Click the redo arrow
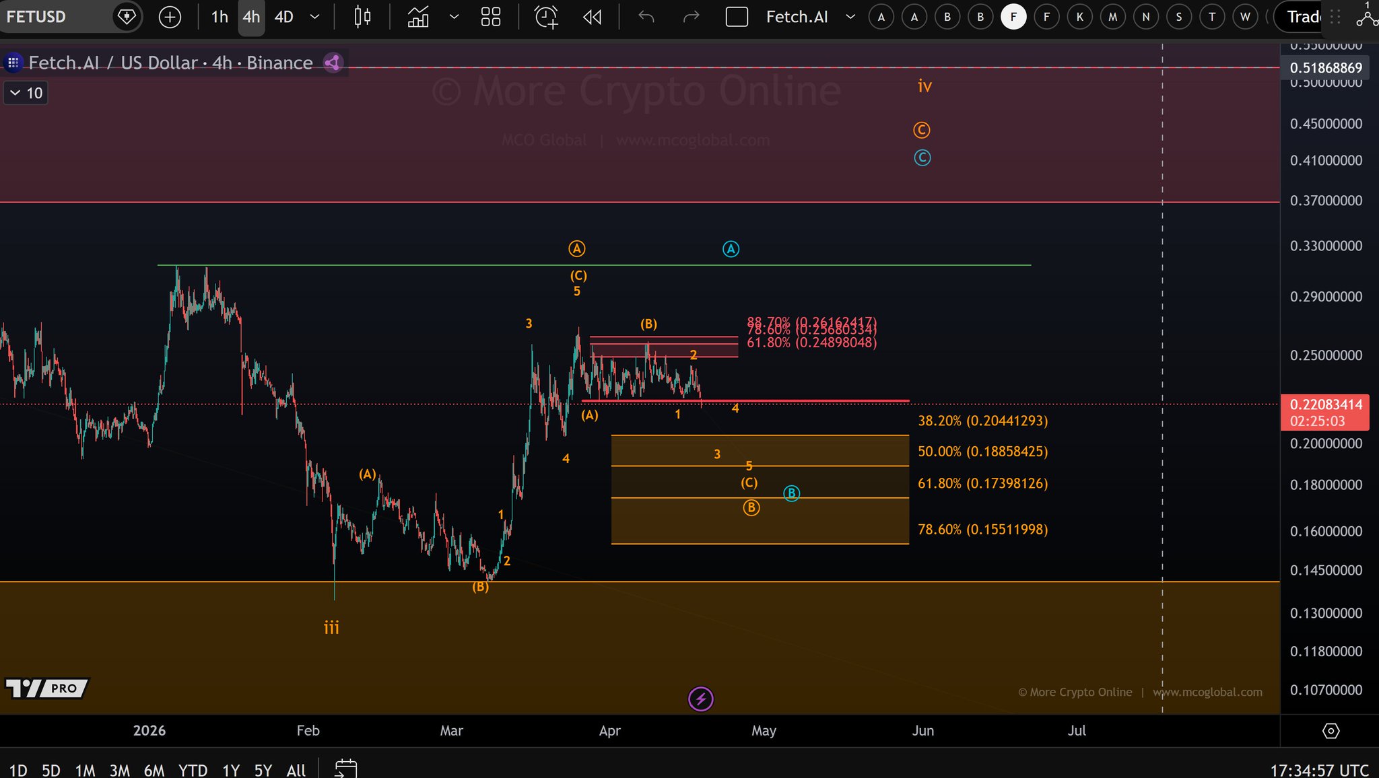This screenshot has width=1379, height=778. [x=691, y=17]
